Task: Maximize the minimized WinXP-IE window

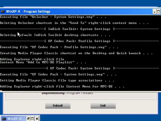Action: 32,119
